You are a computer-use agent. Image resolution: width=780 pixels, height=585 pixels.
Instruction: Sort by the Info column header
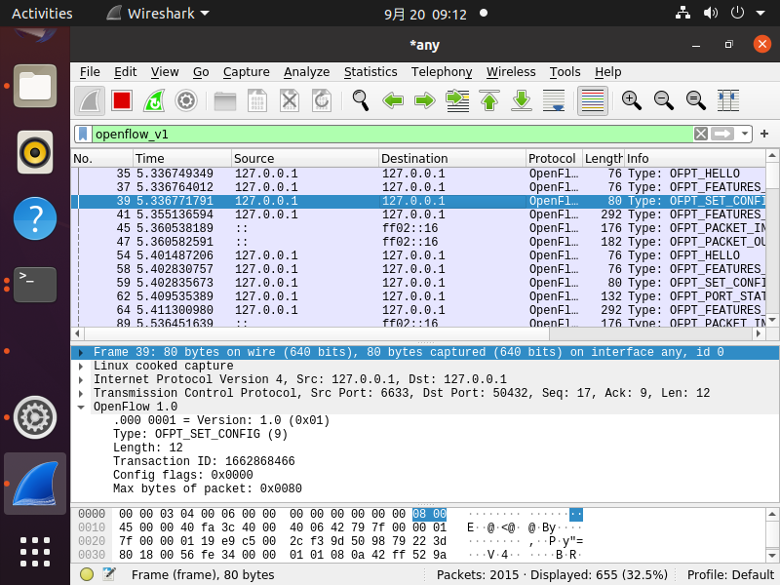pyautogui.click(x=694, y=159)
